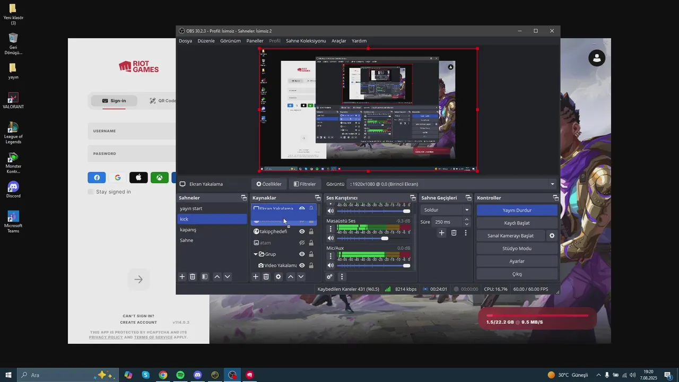Click the Riot USERNAME input field

point(132,131)
